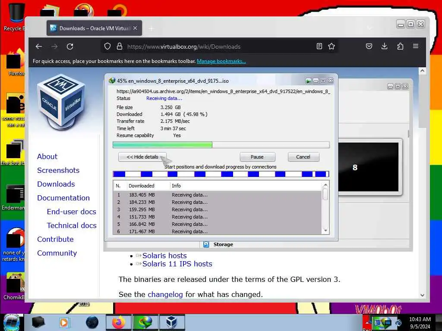
Task: Cancel the ISO download
Action: click(303, 157)
